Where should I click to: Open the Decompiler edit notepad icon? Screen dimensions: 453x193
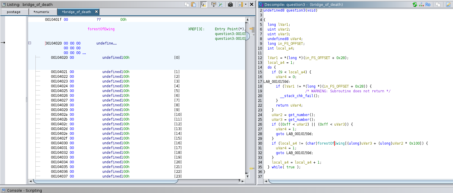pos(448,4)
